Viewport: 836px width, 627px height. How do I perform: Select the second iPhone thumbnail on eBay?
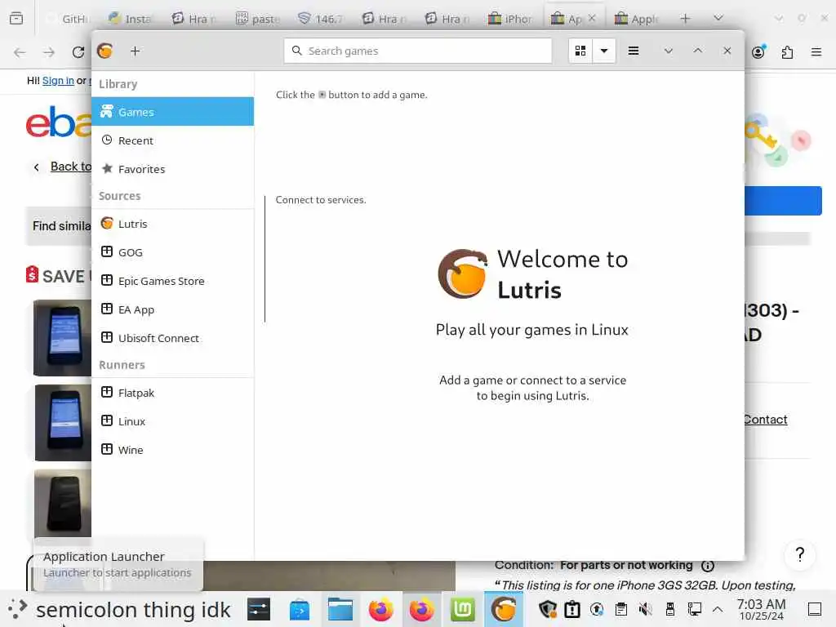coord(62,423)
